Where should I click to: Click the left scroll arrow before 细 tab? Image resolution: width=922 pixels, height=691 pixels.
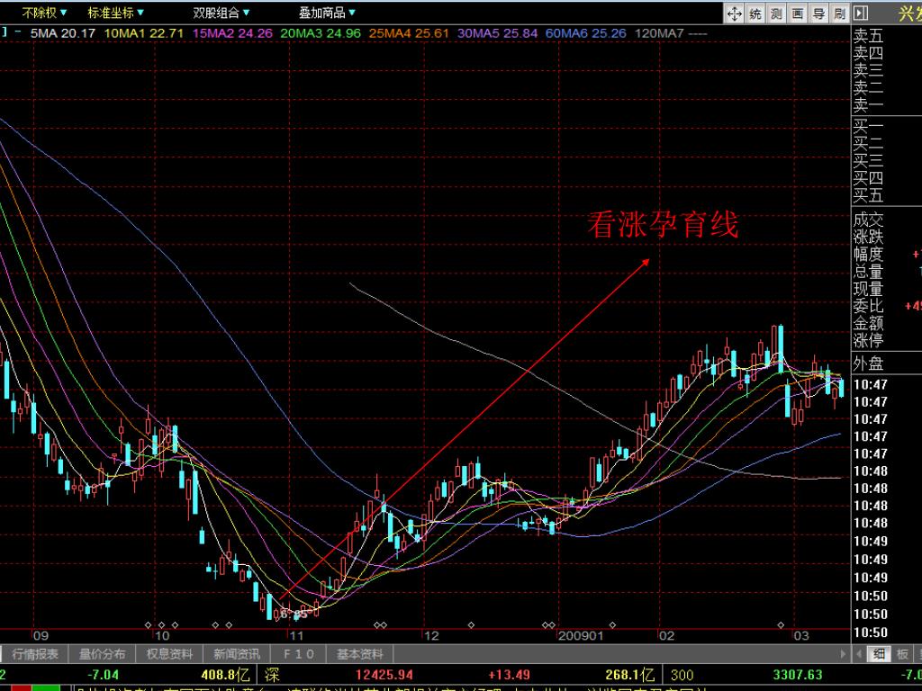pos(859,654)
